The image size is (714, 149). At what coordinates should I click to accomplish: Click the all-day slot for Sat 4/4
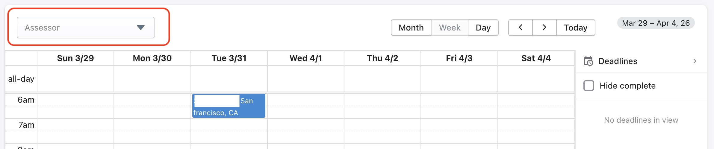tap(536, 79)
